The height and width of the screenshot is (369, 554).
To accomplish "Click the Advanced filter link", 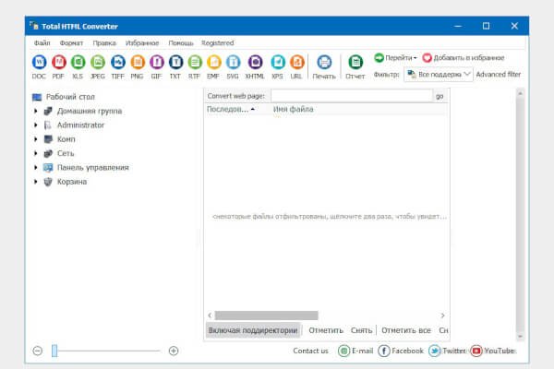I will pyautogui.click(x=499, y=74).
